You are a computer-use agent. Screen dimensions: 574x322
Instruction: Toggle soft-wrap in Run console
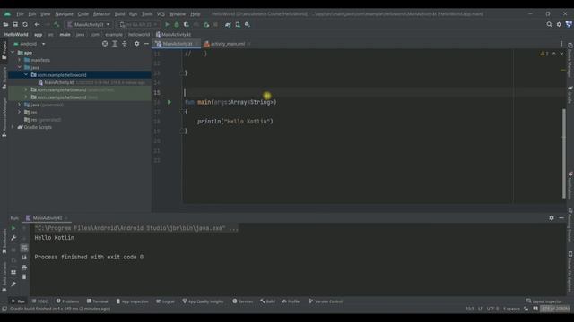[24, 248]
